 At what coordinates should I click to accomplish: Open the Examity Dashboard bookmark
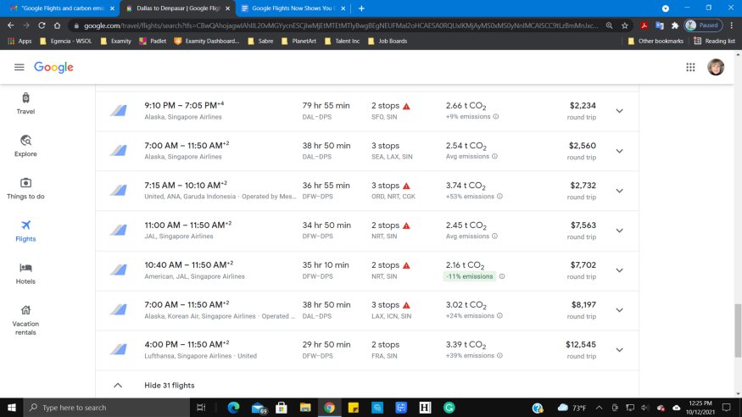pos(207,42)
